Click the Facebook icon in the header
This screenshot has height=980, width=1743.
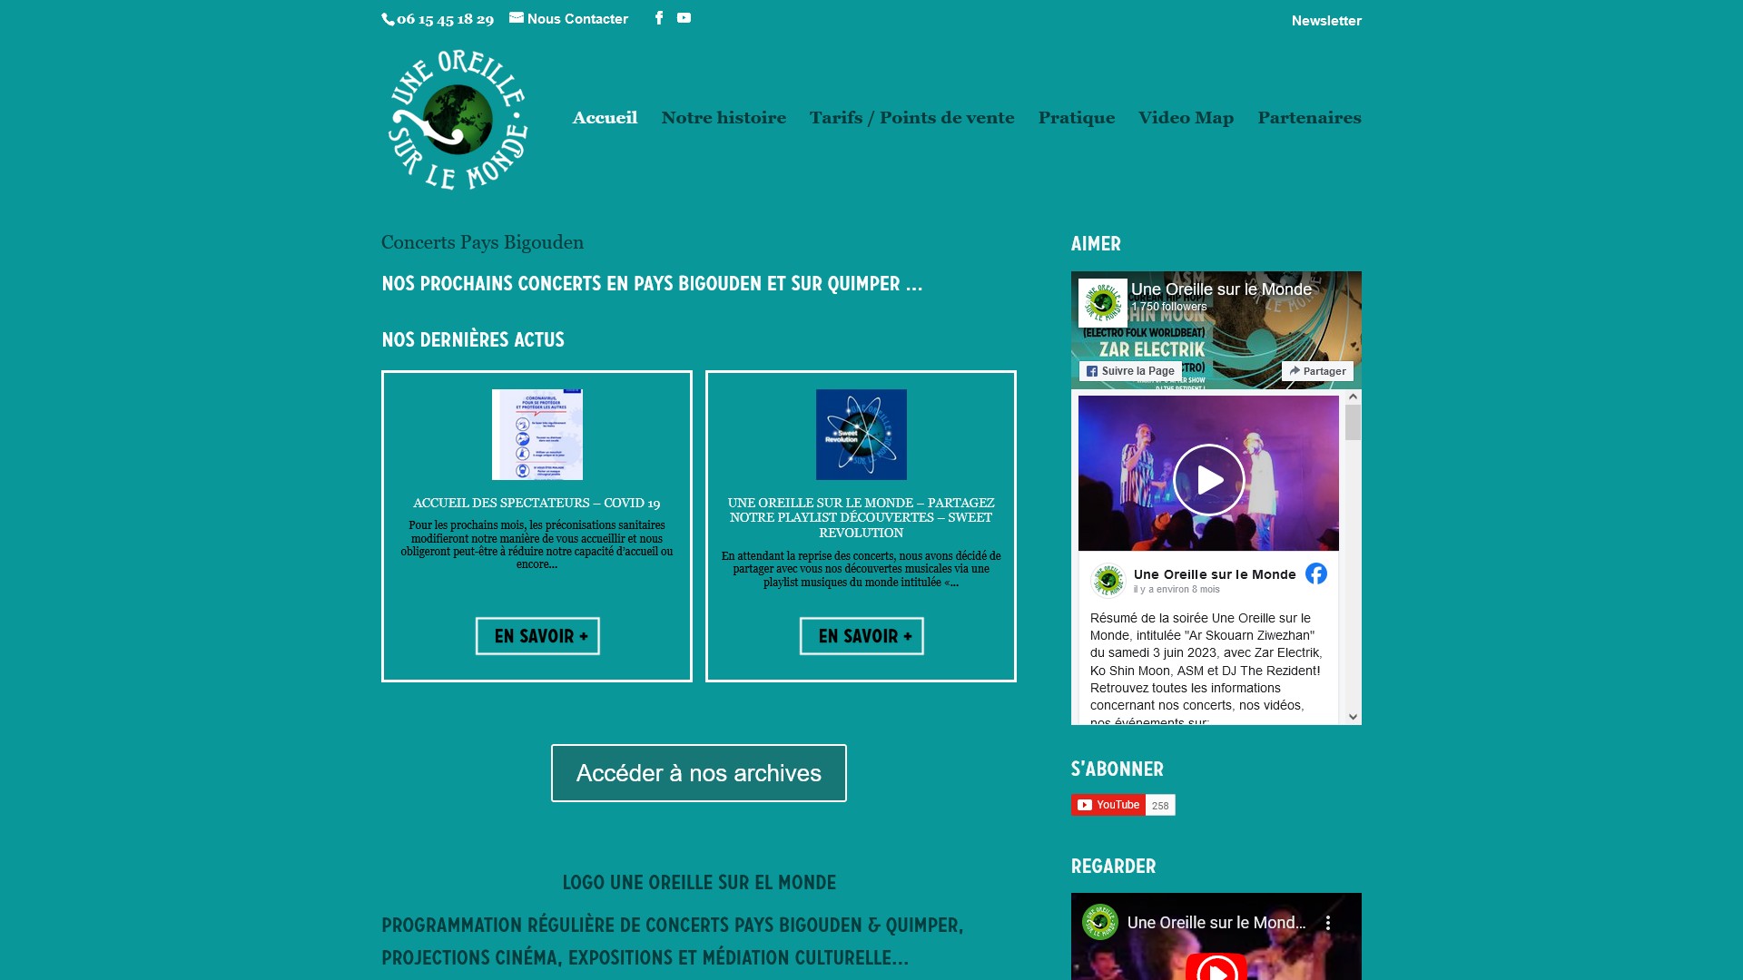click(658, 16)
